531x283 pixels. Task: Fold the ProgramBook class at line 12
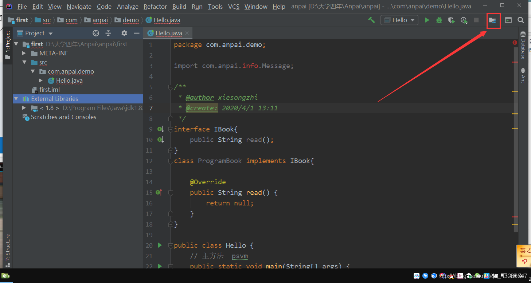[170, 161]
